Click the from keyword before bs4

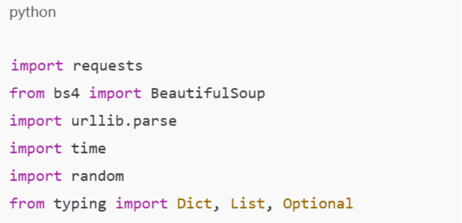[27, 93]
